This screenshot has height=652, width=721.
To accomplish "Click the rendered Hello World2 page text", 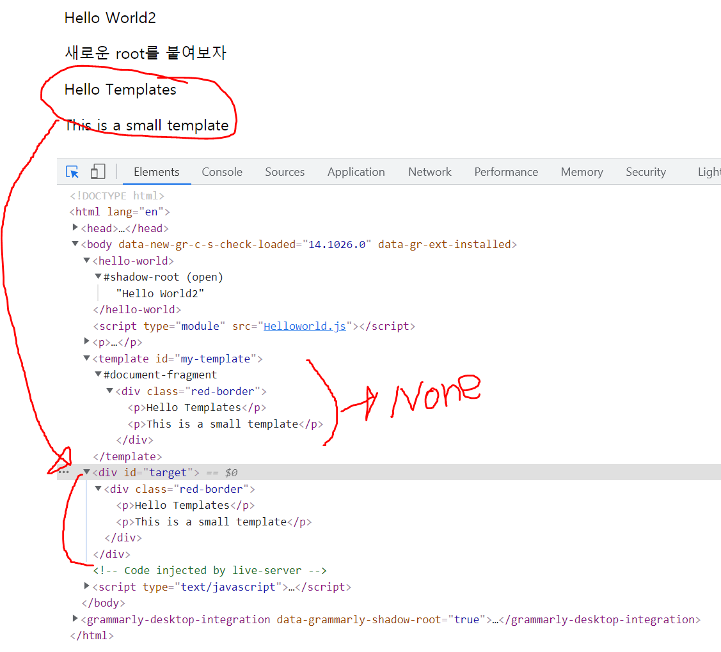I will pyautogui.click(x=110, y=18).
